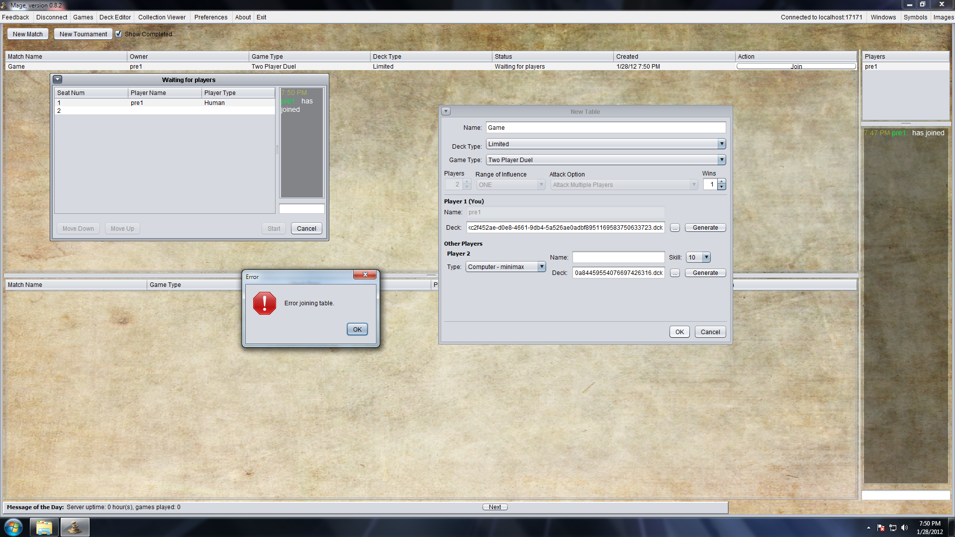Viewport: 955px width, 537px height.
Task: Click the Mage application taskbar icon
Action: click(75, 527)
